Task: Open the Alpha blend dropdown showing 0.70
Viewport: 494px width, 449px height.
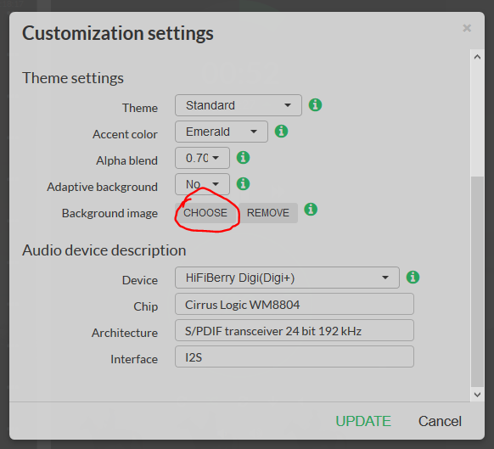Action: coord(202,158)
